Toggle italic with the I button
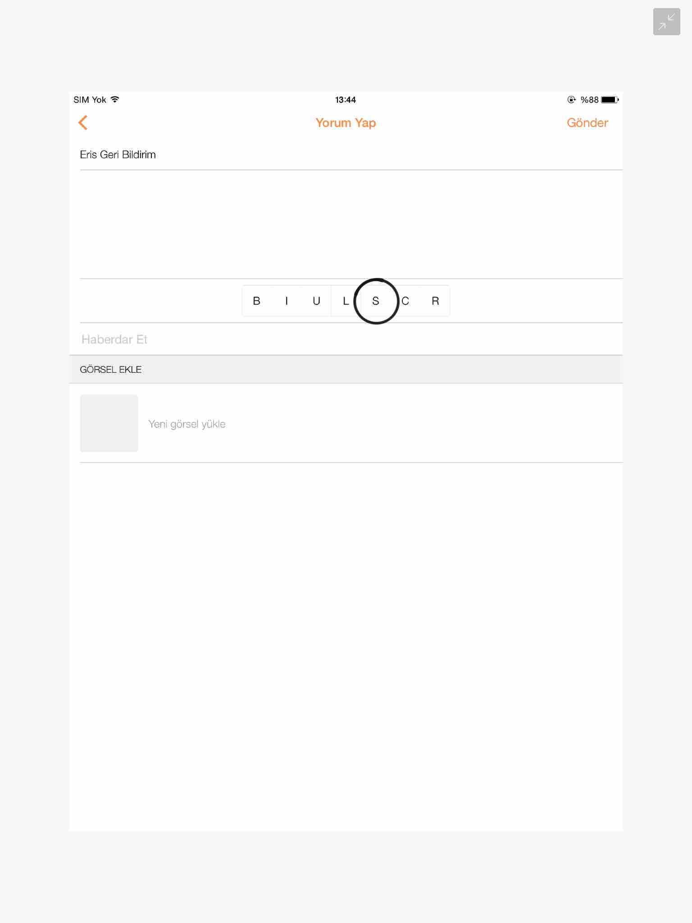 [287, 301]
